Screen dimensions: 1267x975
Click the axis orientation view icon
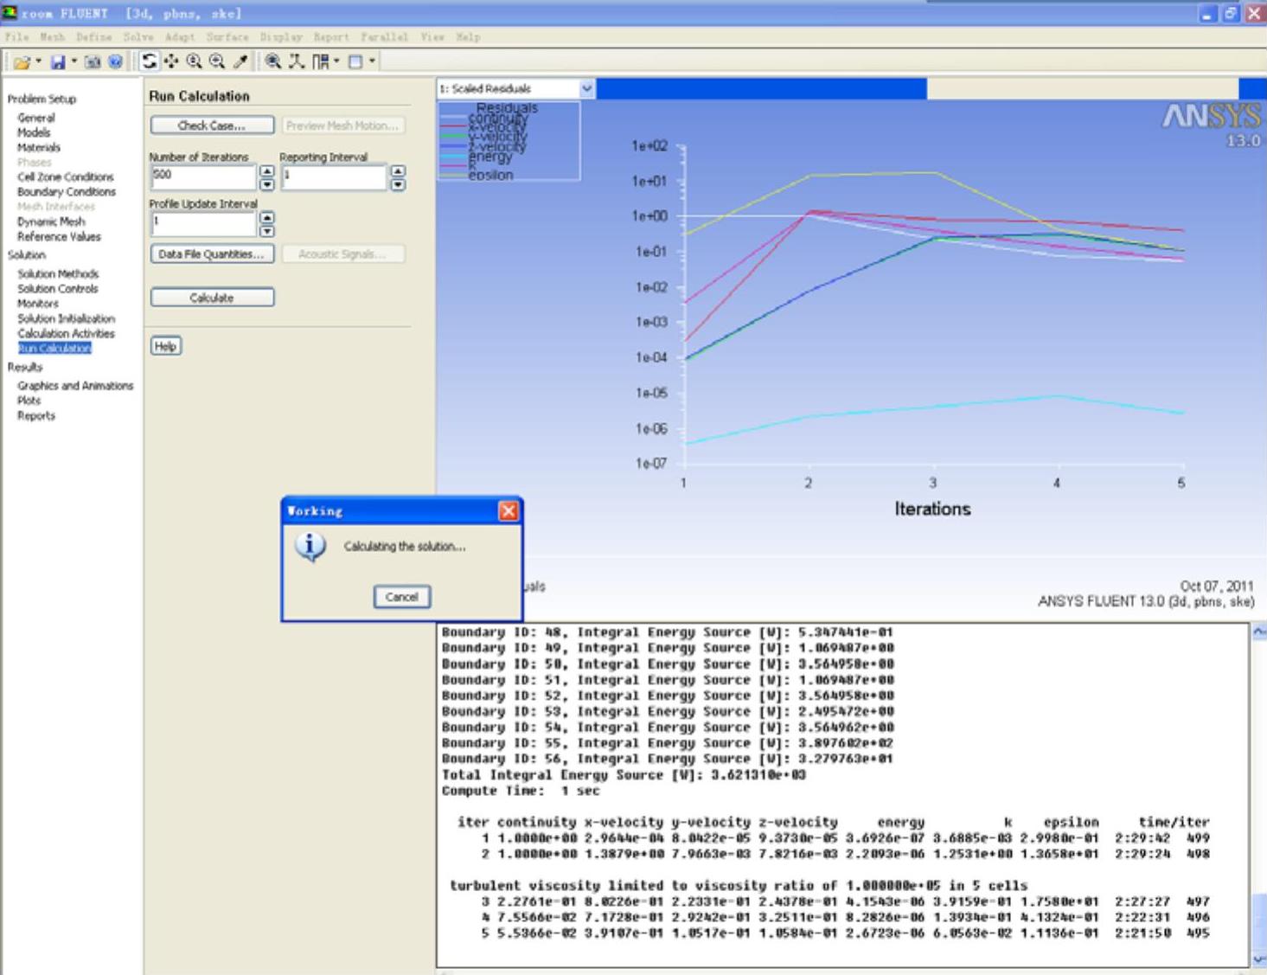click(297, 61)
